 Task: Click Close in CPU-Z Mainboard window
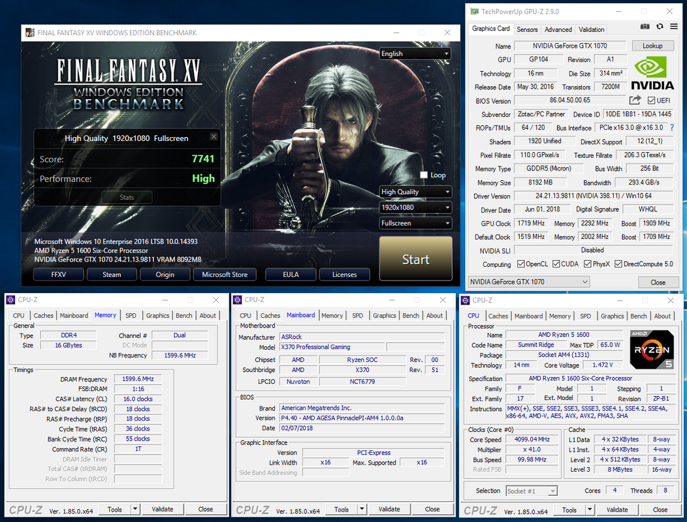coord(432,509)
